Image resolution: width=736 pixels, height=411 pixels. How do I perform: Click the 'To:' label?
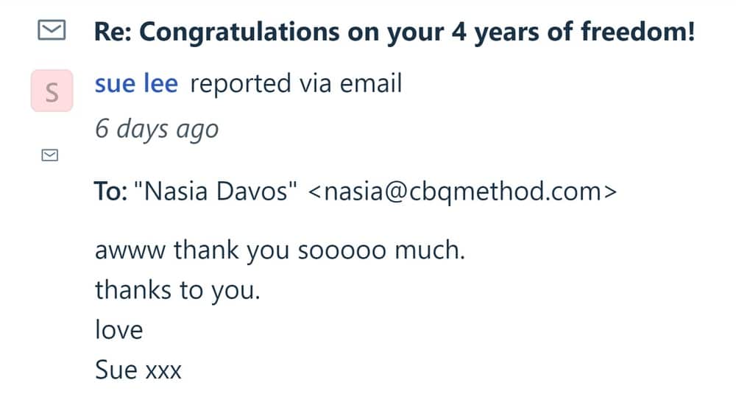pyautogui.click(x=112, y=192)
